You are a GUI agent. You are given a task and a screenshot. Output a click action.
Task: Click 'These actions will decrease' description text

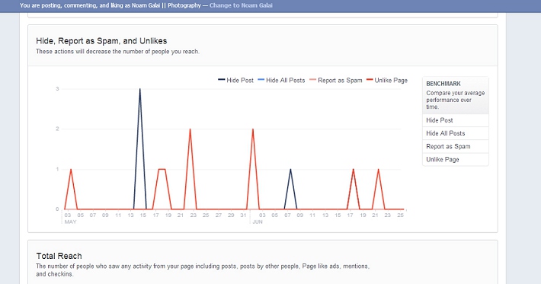[x=117, y=52]
